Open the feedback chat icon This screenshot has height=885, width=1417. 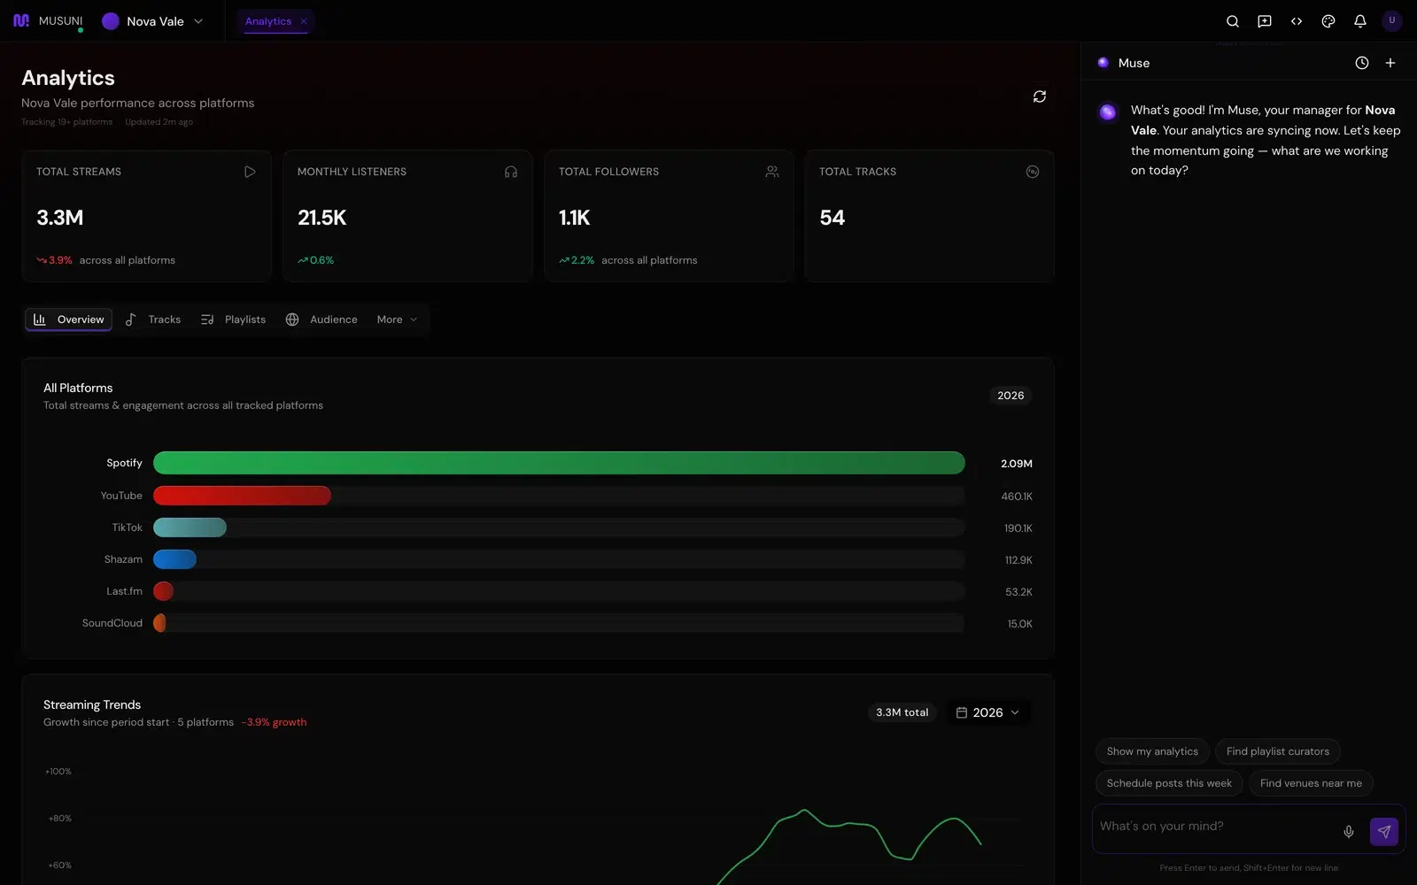(x=1264, y=21)
